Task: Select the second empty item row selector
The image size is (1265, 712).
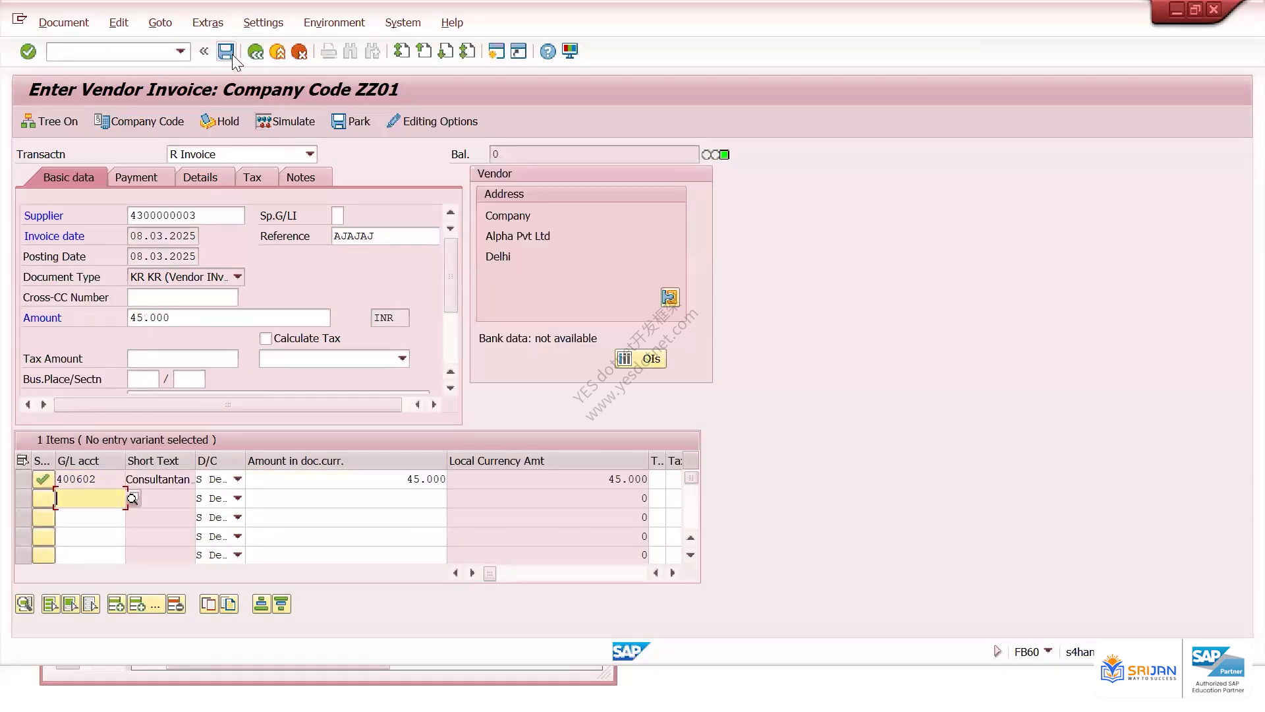Action: coord(23,518)
